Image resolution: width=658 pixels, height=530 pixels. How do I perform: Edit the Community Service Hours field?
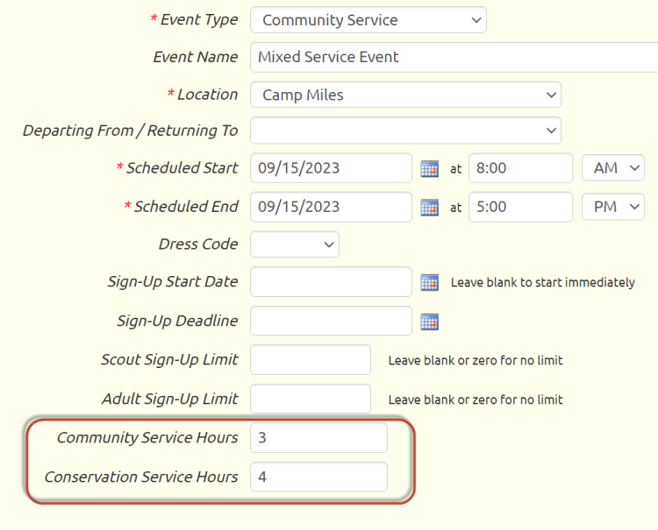point(319,437)
